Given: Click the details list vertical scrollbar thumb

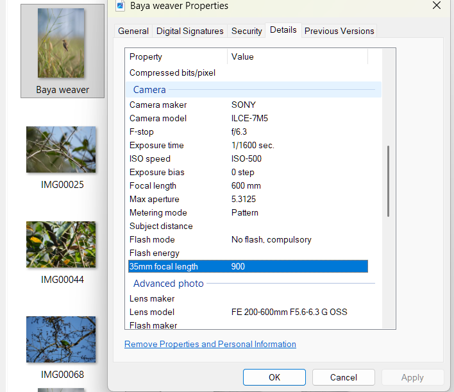Looking at the screenshot, I should [x=387, y=182].
